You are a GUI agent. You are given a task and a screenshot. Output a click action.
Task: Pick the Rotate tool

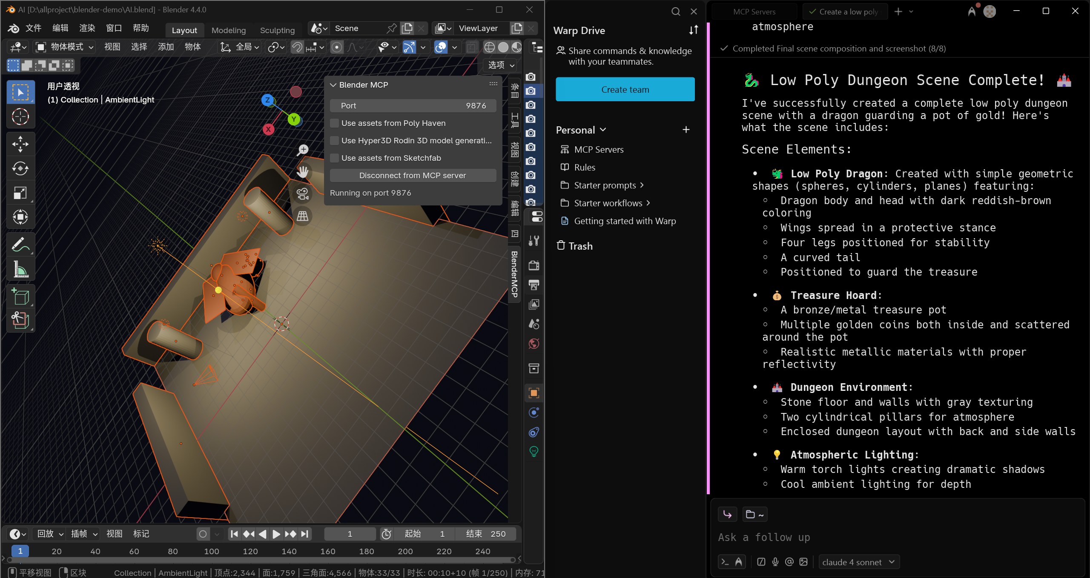(20, 168)
